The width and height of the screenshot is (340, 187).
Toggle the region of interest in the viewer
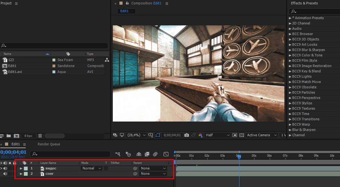coord(235,135)
